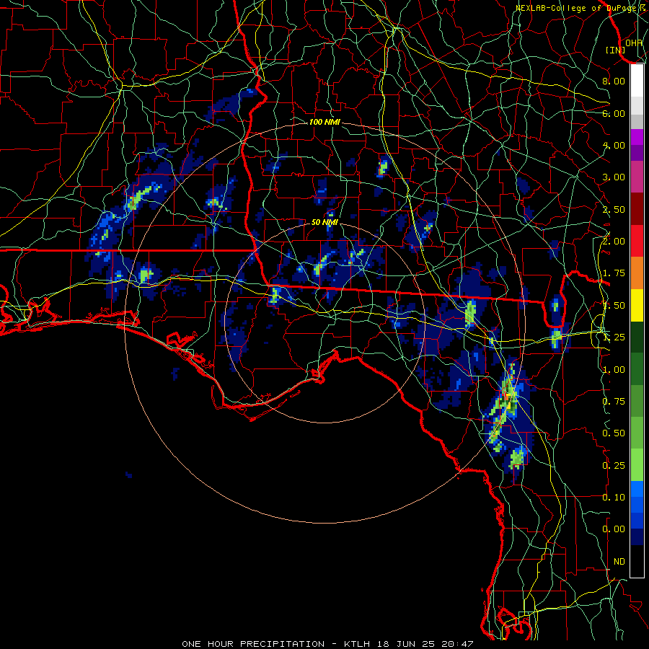Click the 100 NMI range ring label
Image resolution: width=649 pixels, height=649 pixels.
tap(324, 122)
